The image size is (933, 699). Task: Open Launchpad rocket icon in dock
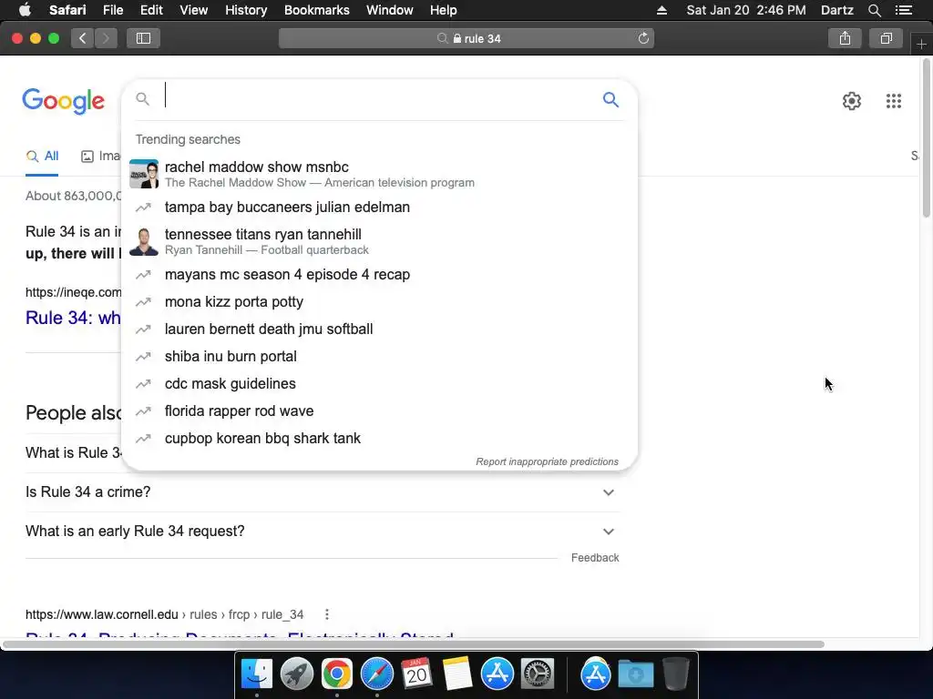point(296,674)
